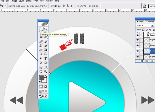The height and width of the screenshot is (112, 155).
Task: Select the Zoom tool
Action: (x=46, y=71)
